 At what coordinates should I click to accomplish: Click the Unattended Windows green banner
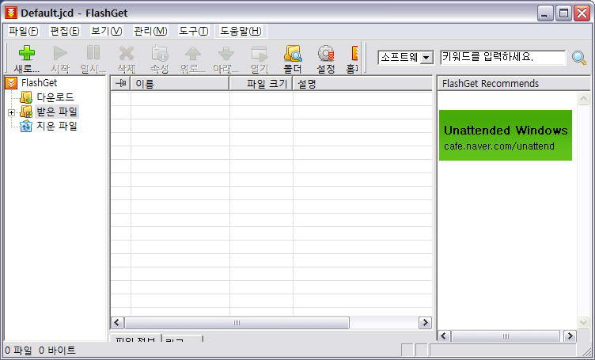tap(506, 135)
